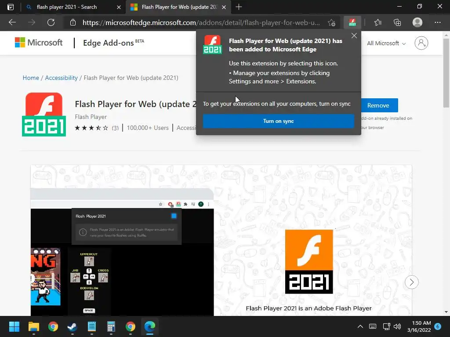
Task: Open the notification center badge
Action: 437,326
